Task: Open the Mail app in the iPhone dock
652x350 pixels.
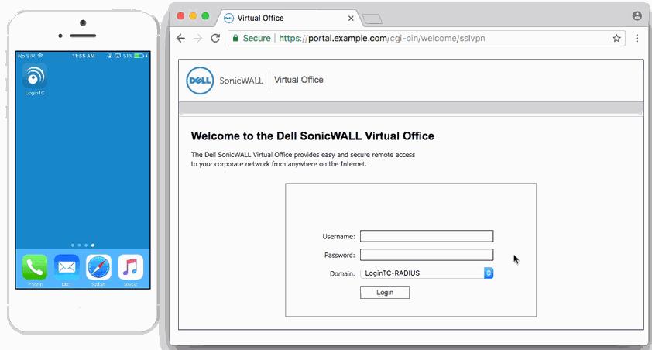Action: [67, 267]
